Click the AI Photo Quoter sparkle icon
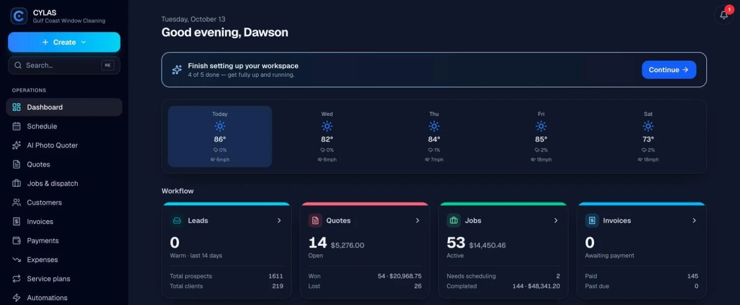The height and width of the screenshot is (305, 740). click(x=17, y=145)
